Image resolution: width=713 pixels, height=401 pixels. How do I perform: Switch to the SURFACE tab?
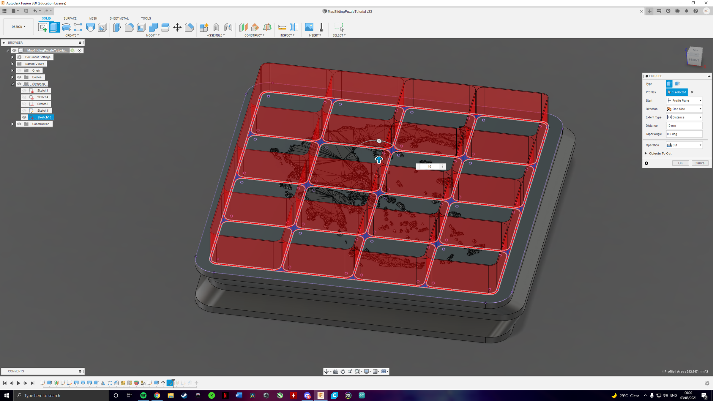(70, 18)
